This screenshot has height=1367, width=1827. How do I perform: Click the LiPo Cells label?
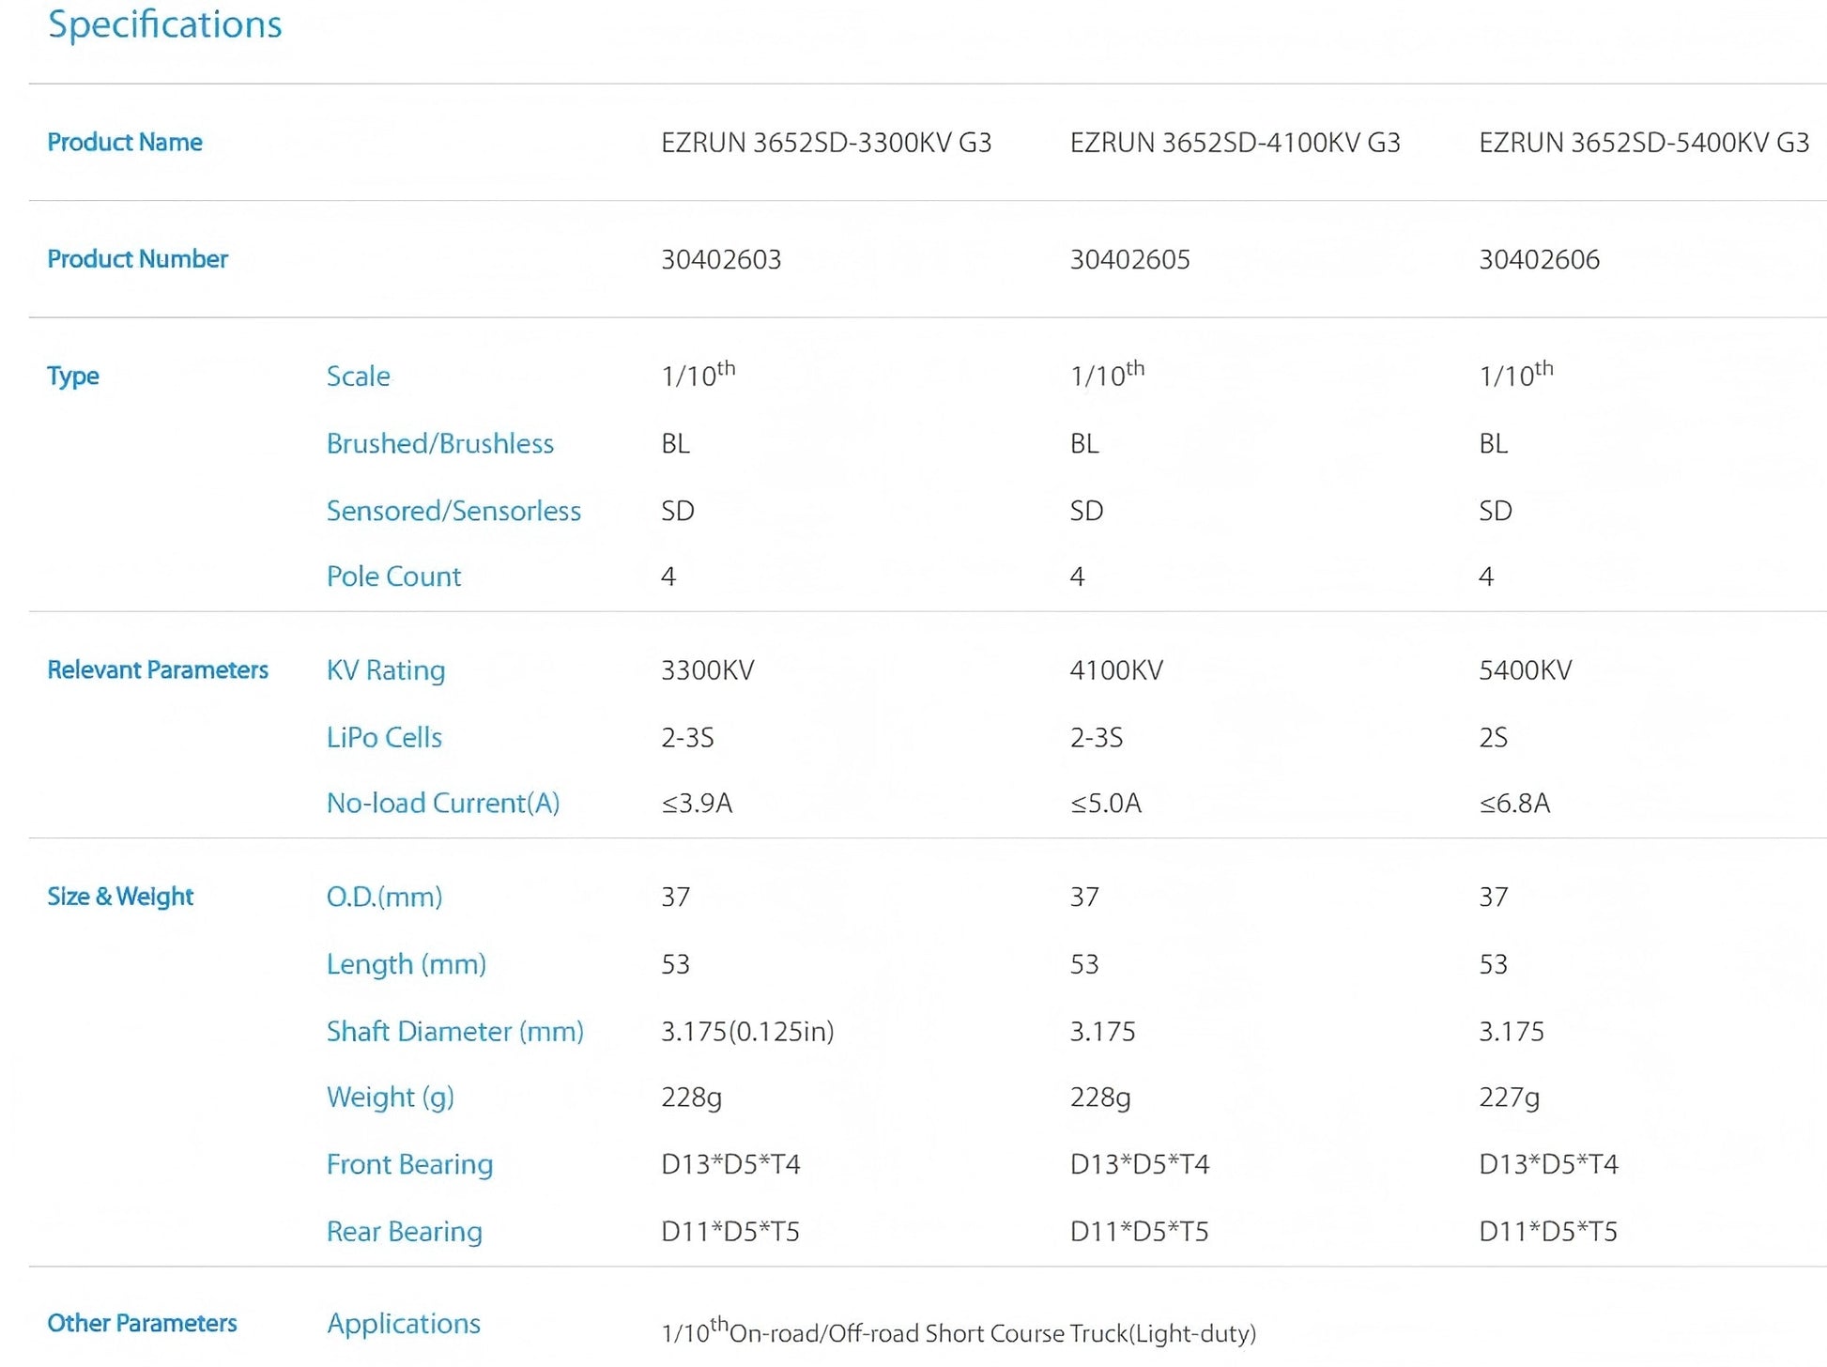click(384, 737)
